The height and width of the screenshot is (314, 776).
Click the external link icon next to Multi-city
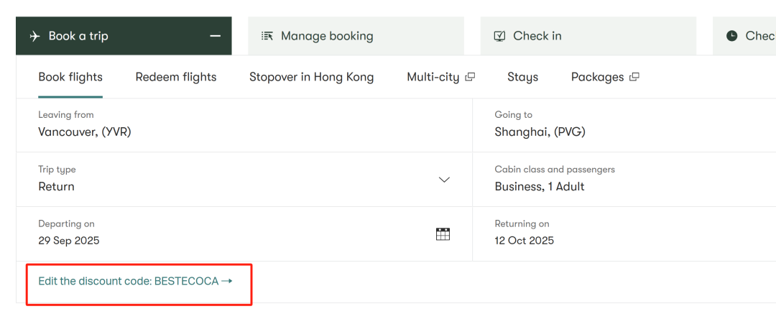click(470, 77)
